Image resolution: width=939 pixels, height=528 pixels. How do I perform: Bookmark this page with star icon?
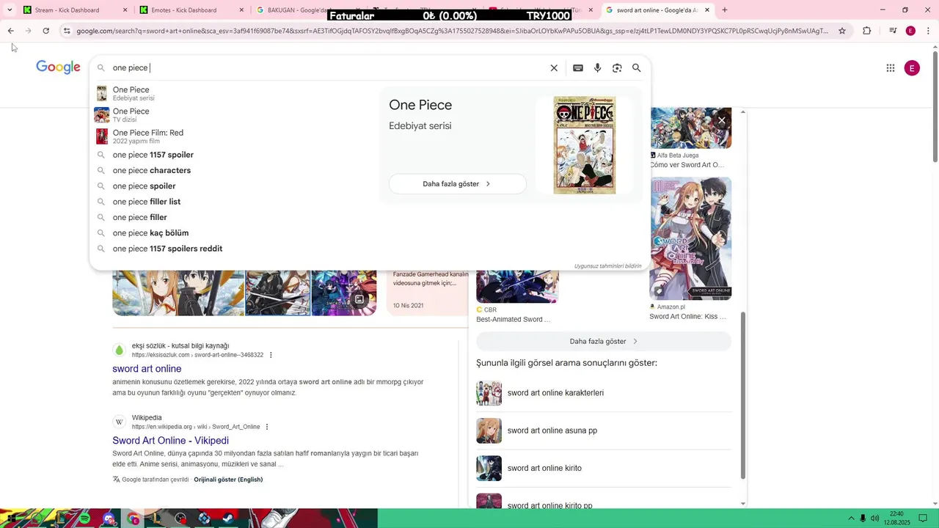tap(842, 31)
